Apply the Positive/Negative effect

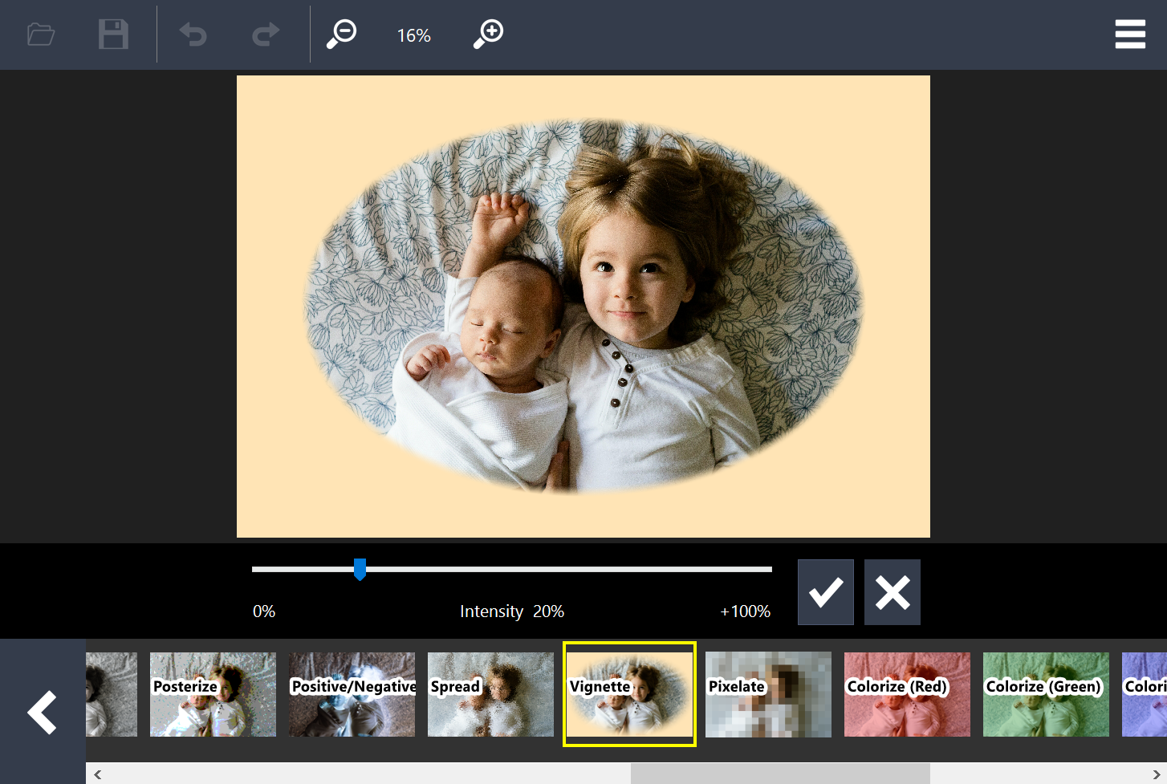click(352, 694)
